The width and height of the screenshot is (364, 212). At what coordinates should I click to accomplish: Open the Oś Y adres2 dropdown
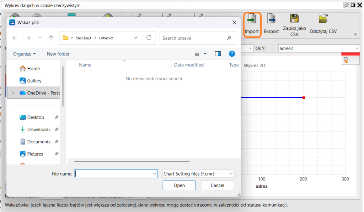click(319, 48)
